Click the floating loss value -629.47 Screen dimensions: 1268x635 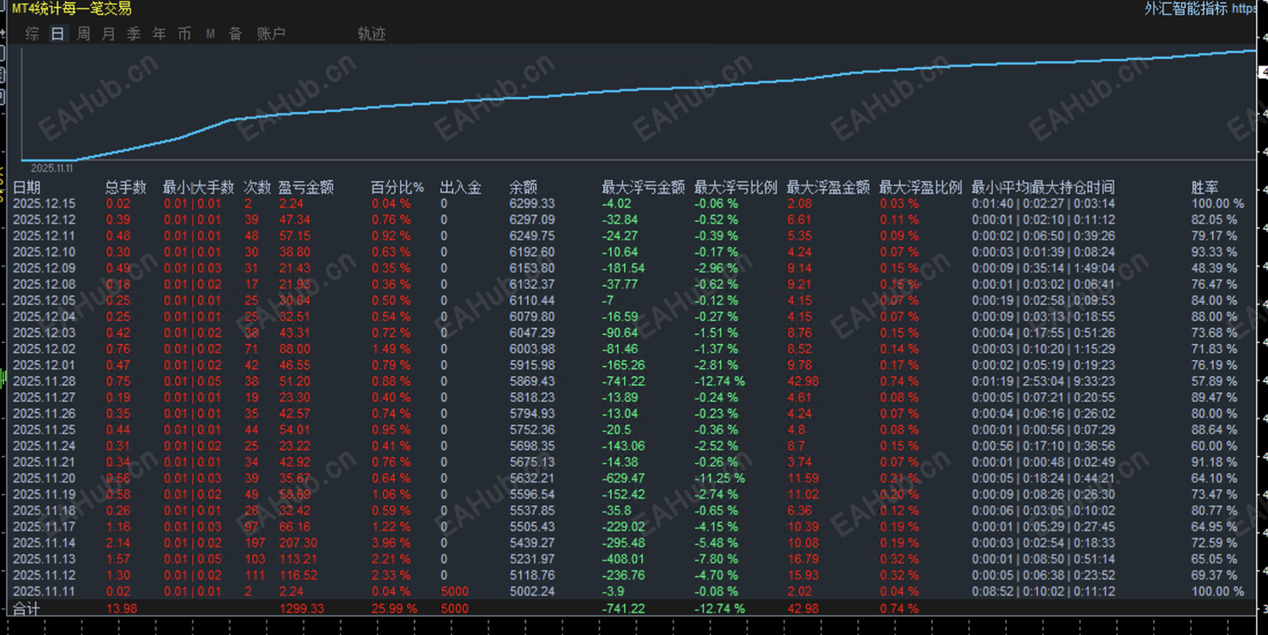click(x=624, y=478)
